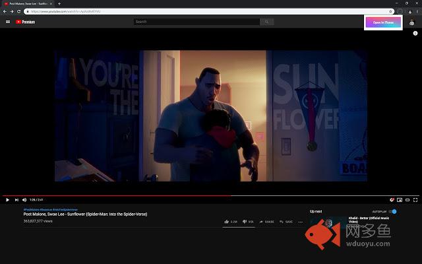422x264 pixels.
Task: Close the Post Malone Sunflower tab
Action: point(51,3)
